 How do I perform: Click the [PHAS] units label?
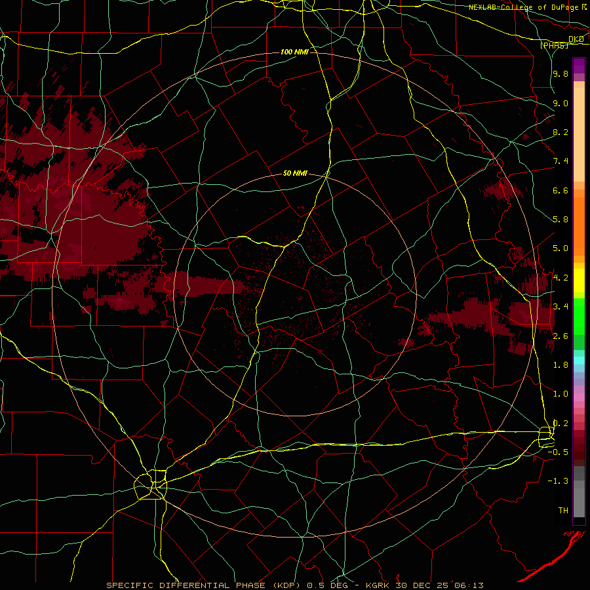554,45
